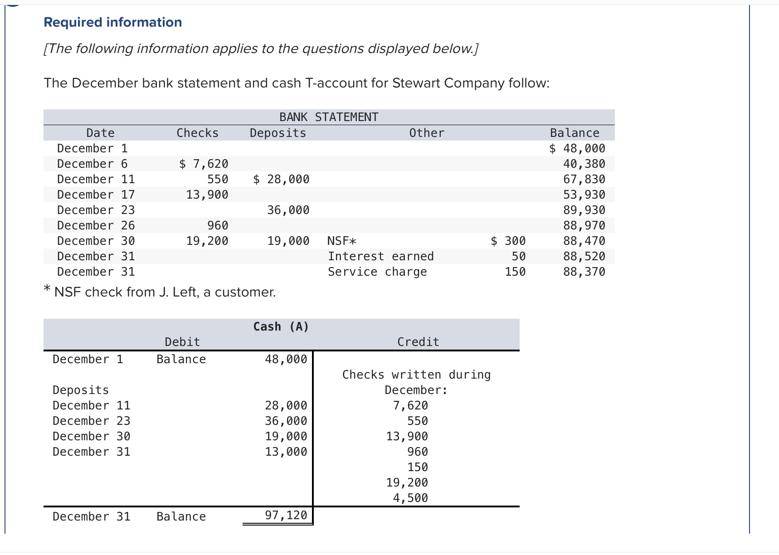779x555 pixels.
Task: Click the sentence introducing Stewart Company's statements
Action: pos(297,83)
